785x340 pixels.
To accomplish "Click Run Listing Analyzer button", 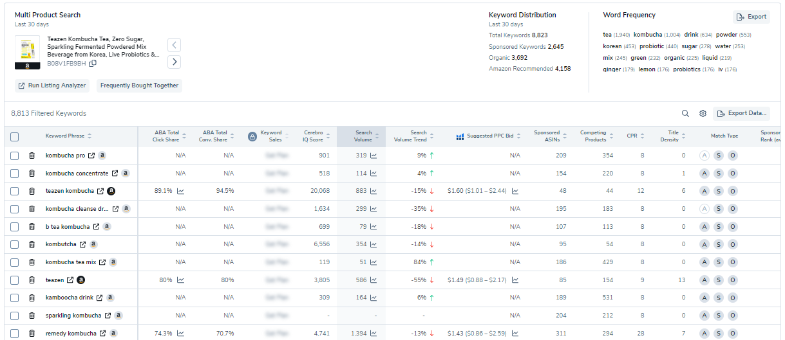I will point(52,85).
